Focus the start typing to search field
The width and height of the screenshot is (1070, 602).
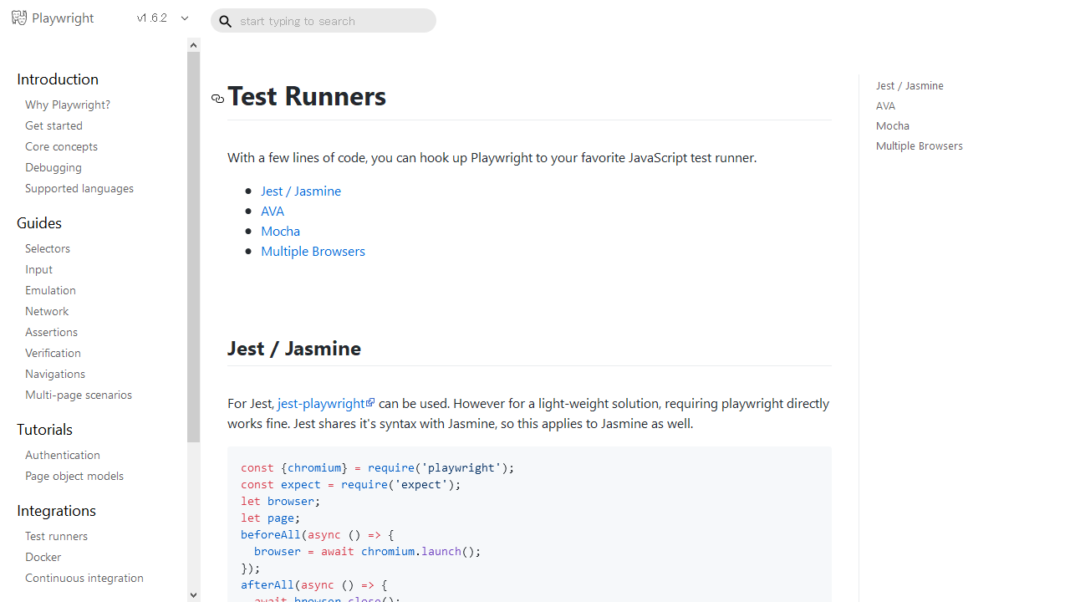point(324,21)
